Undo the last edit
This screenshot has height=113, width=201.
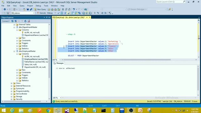click(x=74, y=9)
